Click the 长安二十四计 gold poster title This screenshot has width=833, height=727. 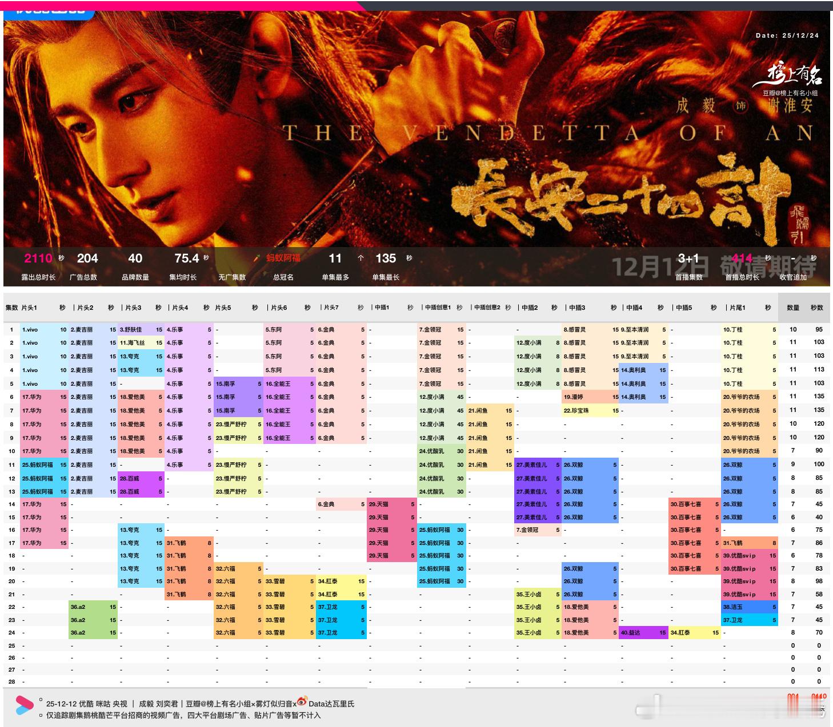[x=622, y=200]
